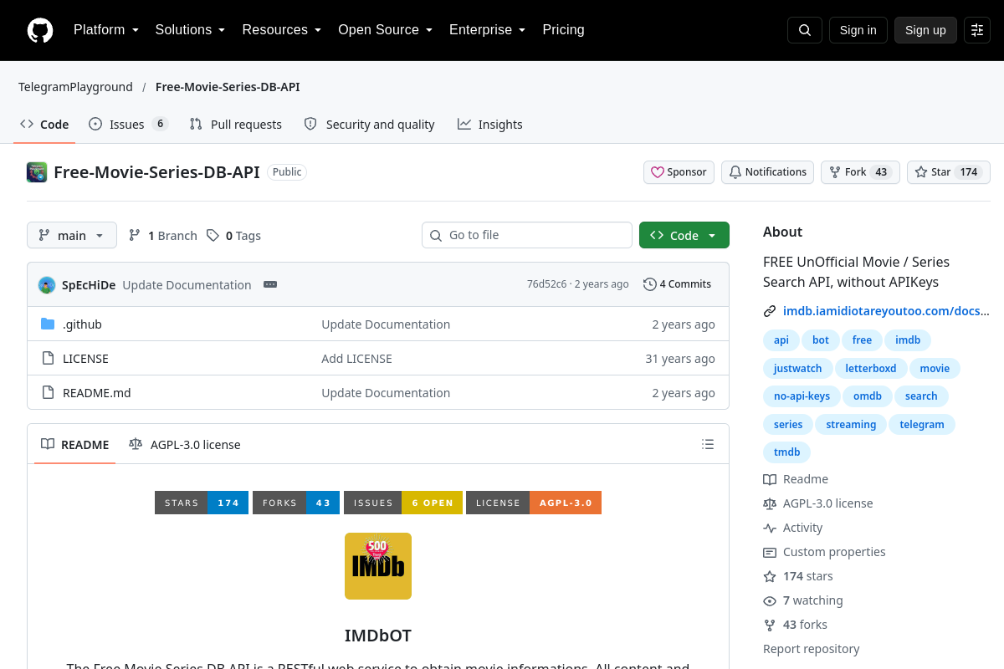This screenshot has width=1004, height=669.
Task: Expand the Resources menu
Action: click(x=282, y=30)
